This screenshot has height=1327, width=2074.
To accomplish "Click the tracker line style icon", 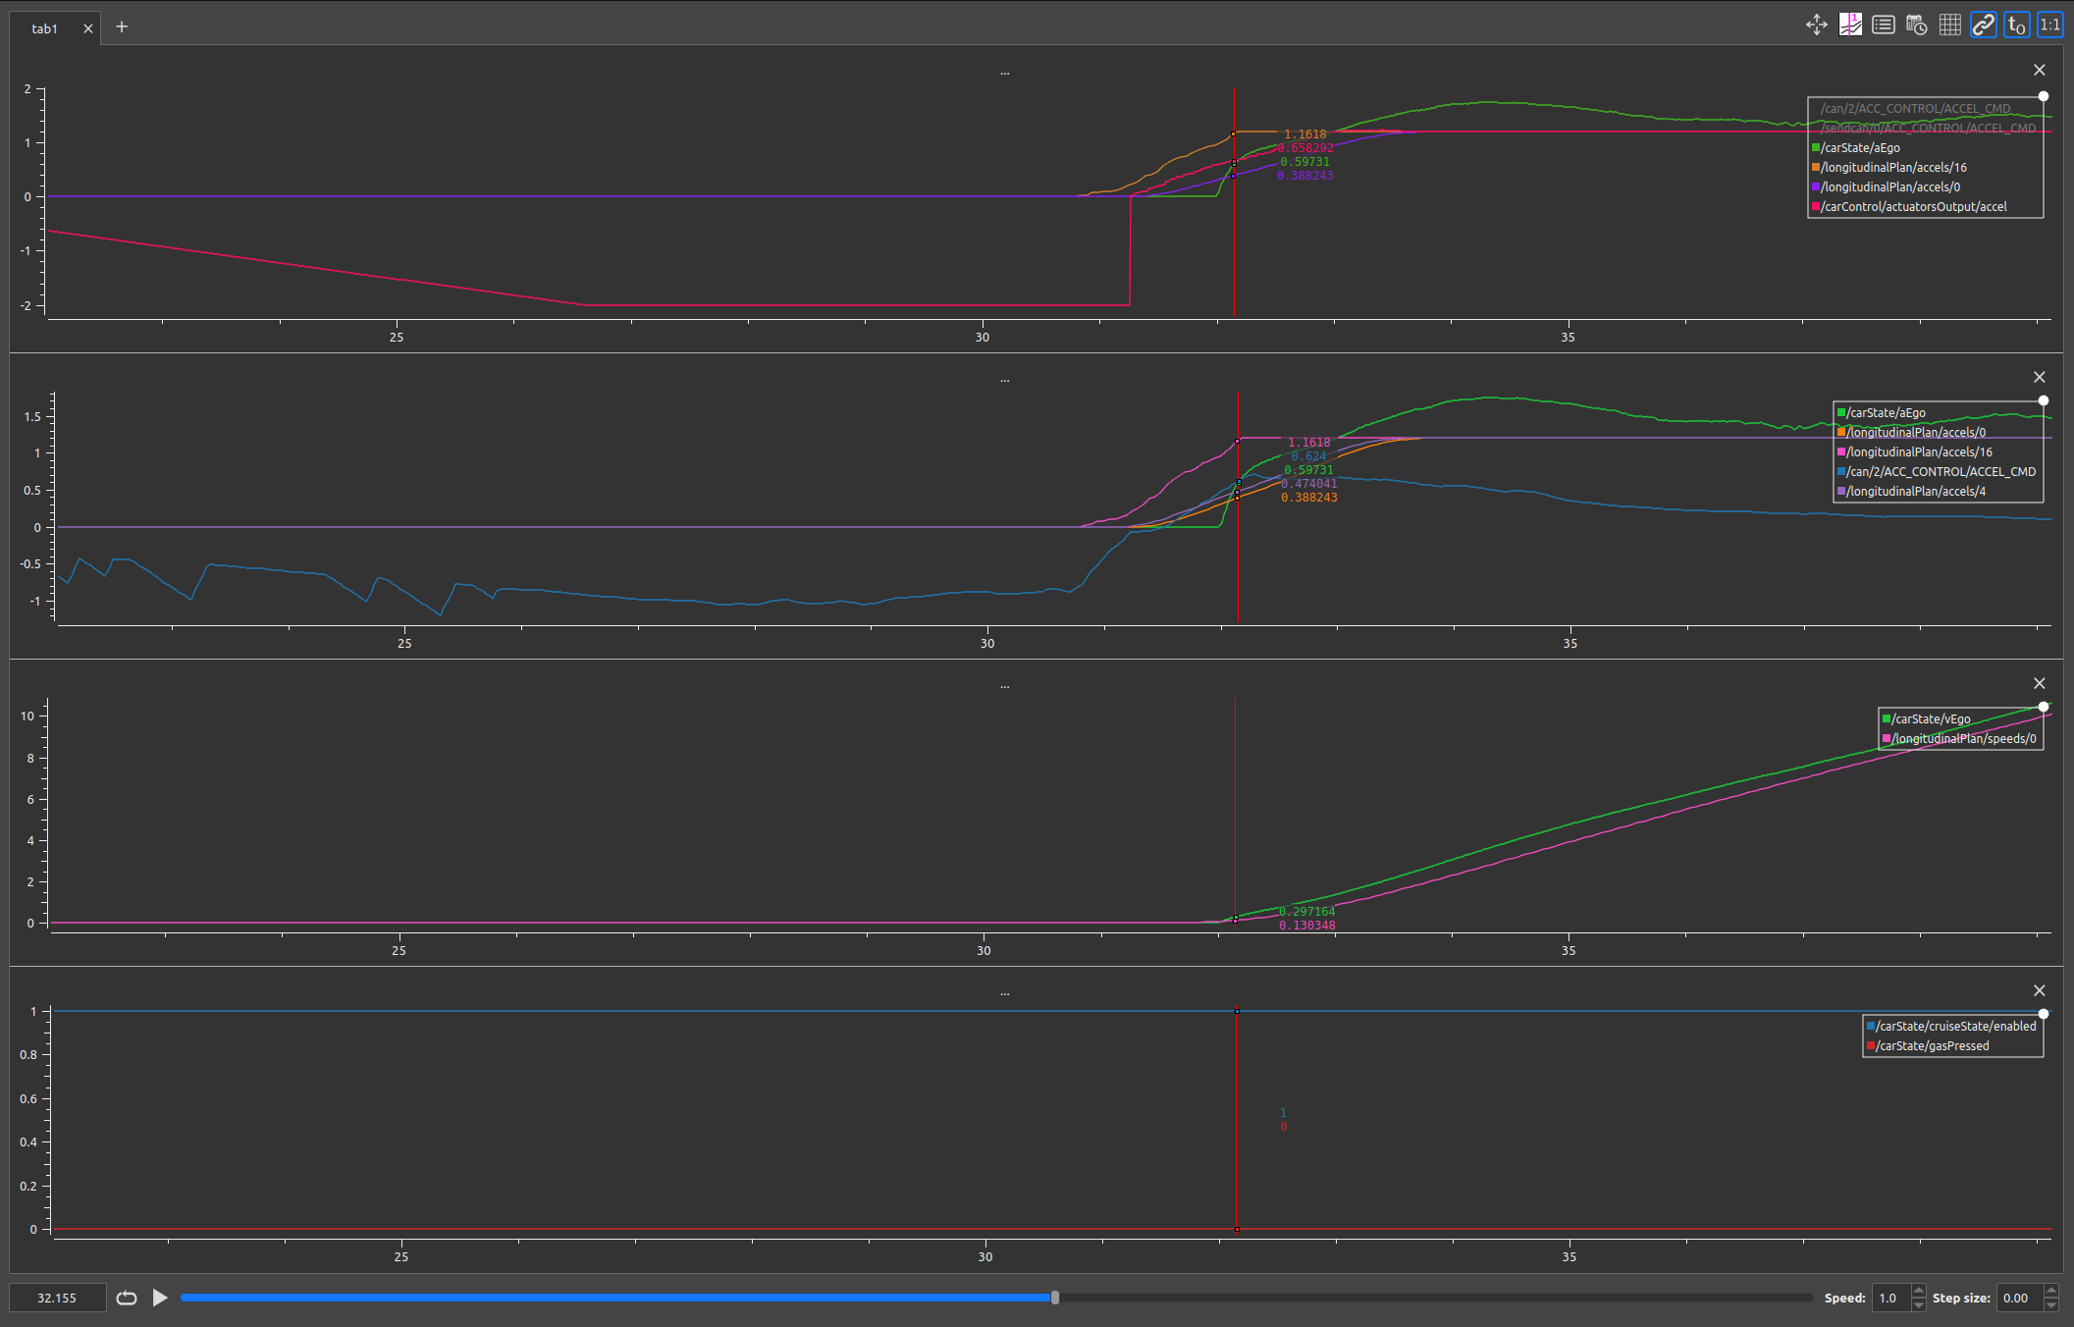I will point(1849,26).
